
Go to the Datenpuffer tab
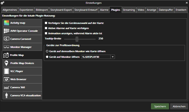[x=166, y=10]
